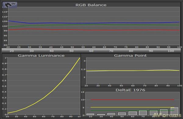
Task: Click the DeltaE bar at 60
Action: coord(132,113)
